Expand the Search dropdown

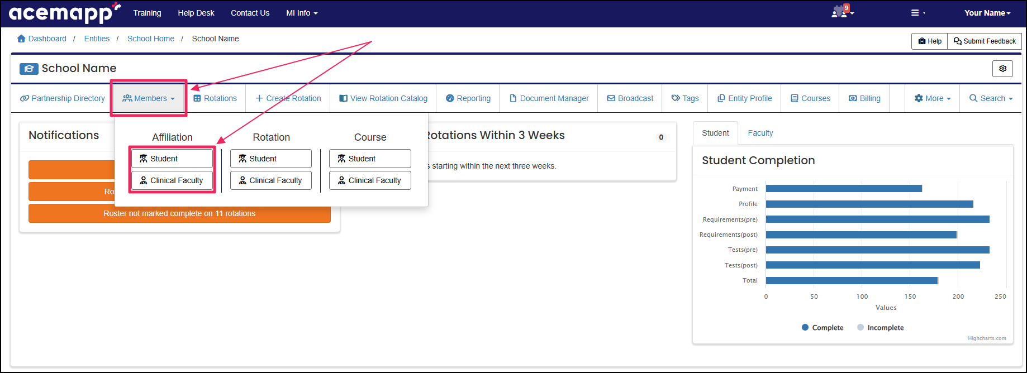991,98
